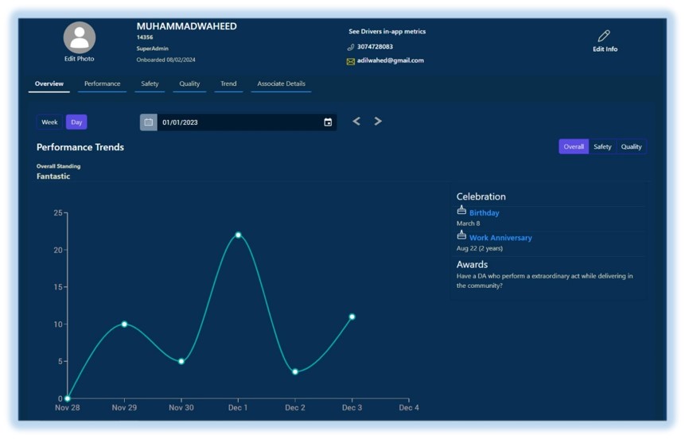Viewport: 685px width, 439px height.
Task: Click the envelope icon beside the email
Action: (x=351, y=61)
